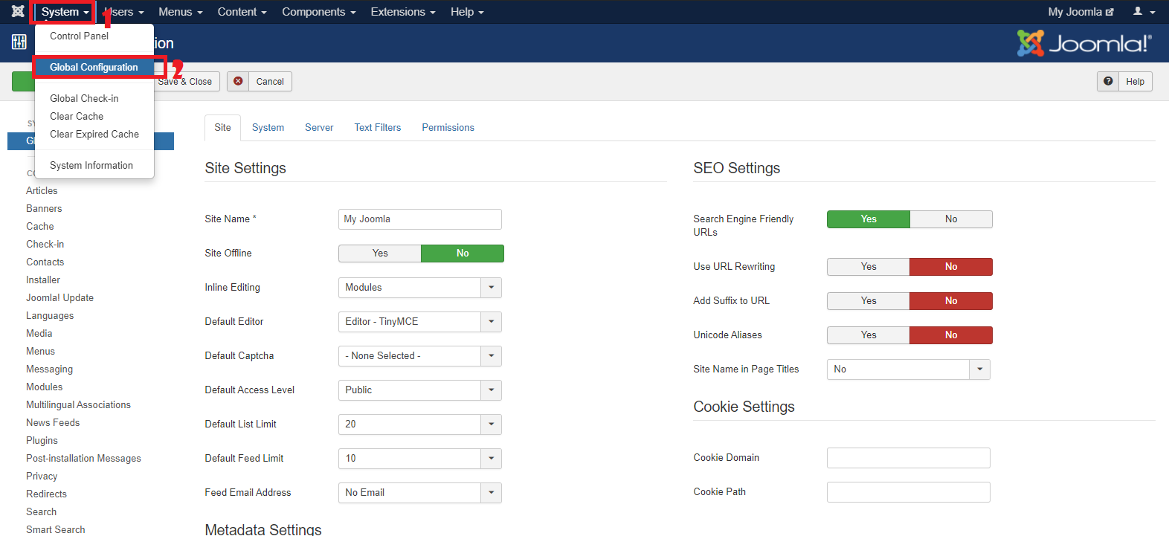
Task: Select Control Panel from System menu
Action: click(x=94, y=36)
